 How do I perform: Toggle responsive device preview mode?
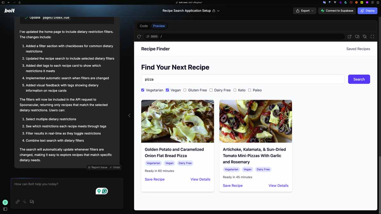click(357, 36)
